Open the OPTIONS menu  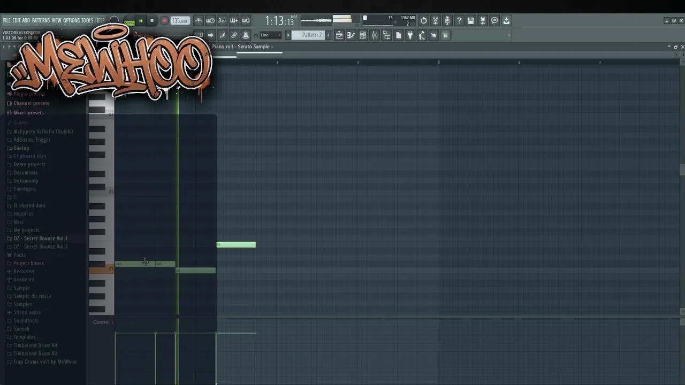click(71, 20)
